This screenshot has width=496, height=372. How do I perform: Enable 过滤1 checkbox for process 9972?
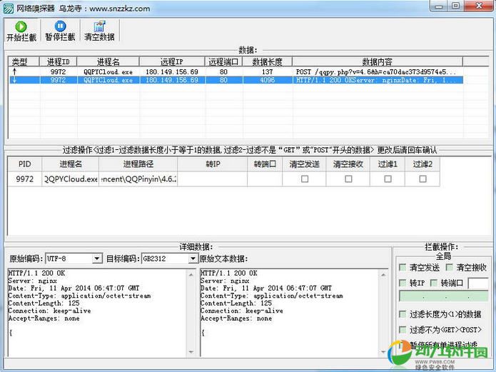(x=388, y=179)
